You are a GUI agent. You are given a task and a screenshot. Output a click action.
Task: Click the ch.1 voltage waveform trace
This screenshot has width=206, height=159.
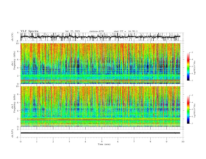point(100,37)
